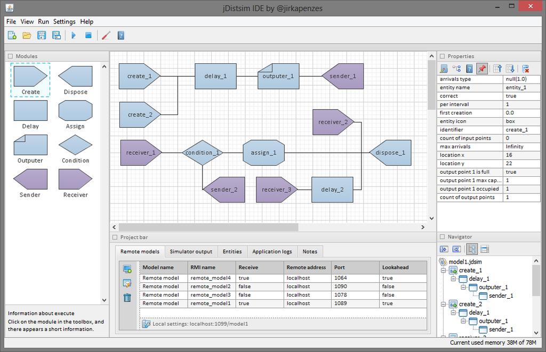Open the Run menu
The image size is (546, 352).
(44, 21)
